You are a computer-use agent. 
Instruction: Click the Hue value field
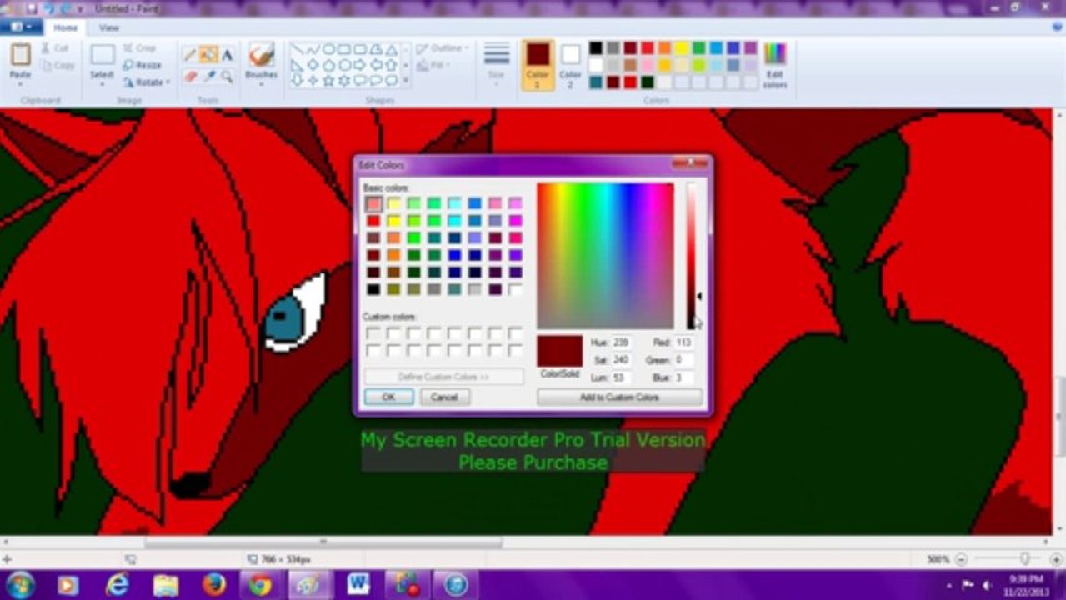pos(621,342)
